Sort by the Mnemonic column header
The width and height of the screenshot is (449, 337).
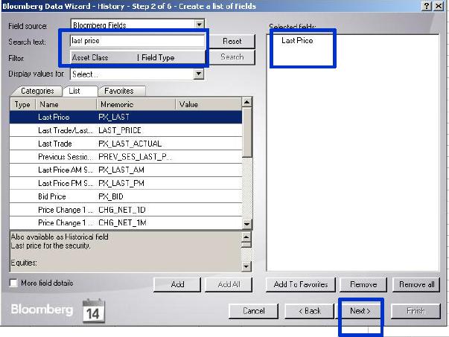coord(136,104)
